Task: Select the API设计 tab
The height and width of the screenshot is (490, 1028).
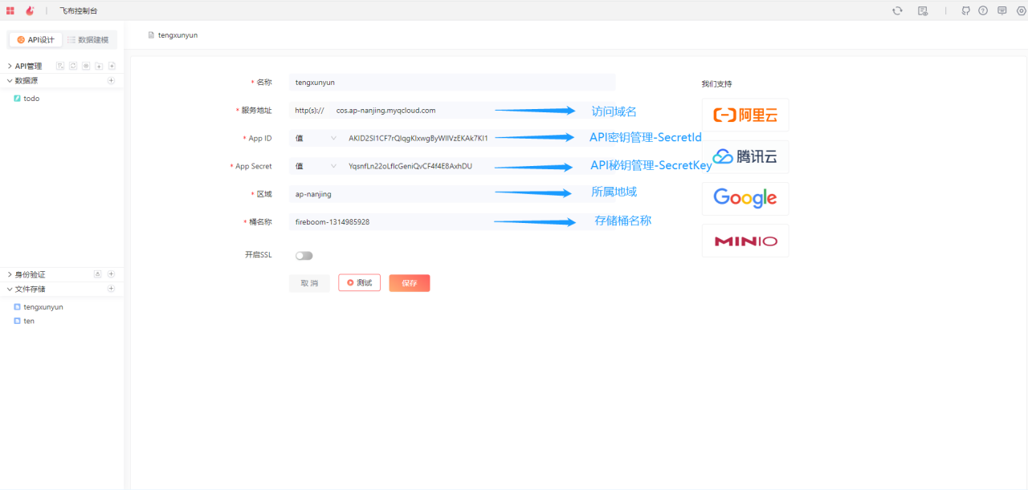Action: tap(36, 39)
